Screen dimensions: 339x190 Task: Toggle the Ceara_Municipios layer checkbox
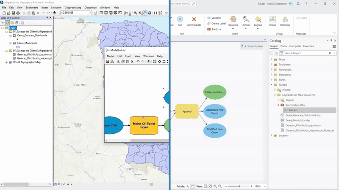14,43
